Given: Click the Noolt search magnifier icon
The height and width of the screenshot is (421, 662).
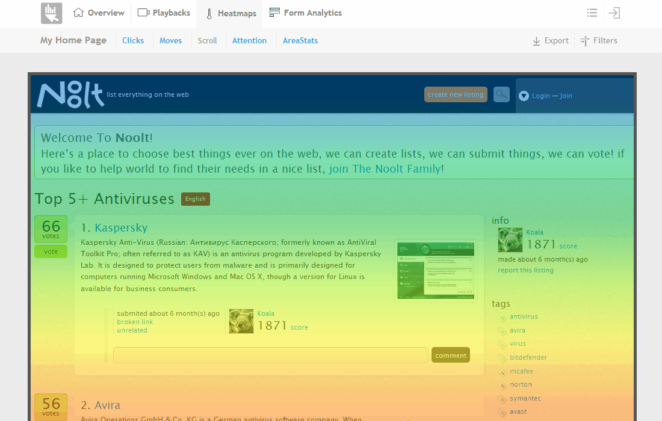Looking at the screenshot, I should (x=501, y=94).
